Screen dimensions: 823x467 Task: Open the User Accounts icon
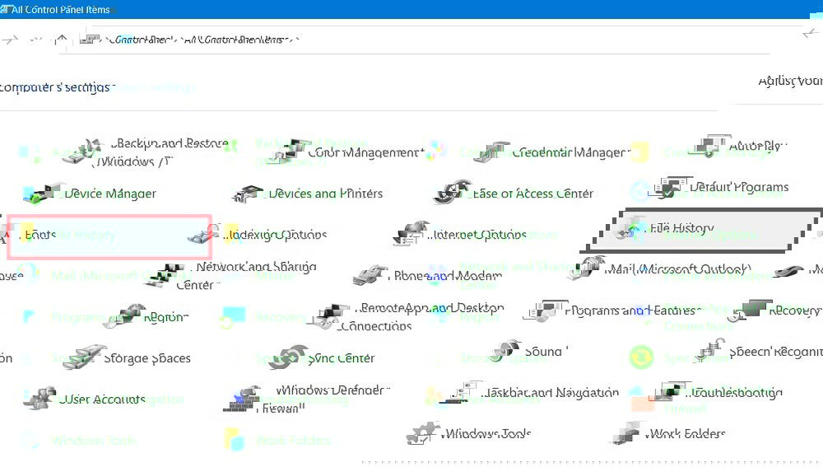click(40, 399)
